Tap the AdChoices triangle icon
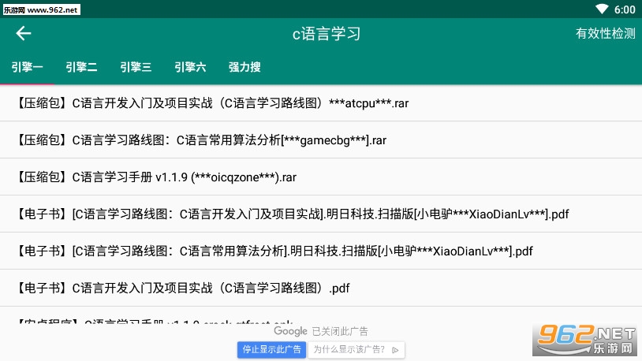This screenshot has width=642, height=361. pos(395,350)
